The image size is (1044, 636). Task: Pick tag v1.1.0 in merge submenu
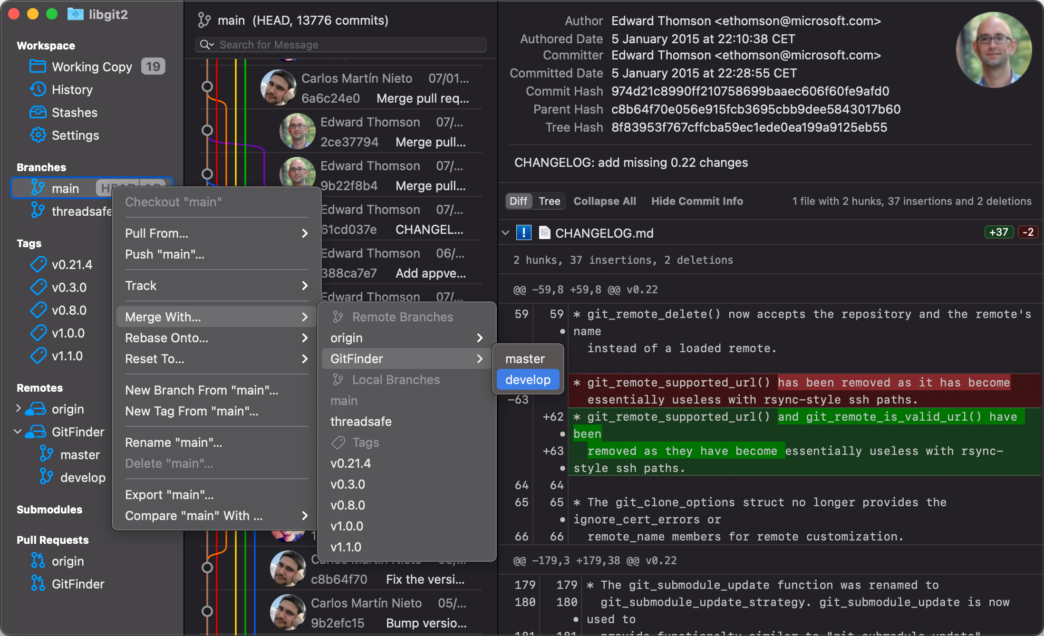(406, 547)
